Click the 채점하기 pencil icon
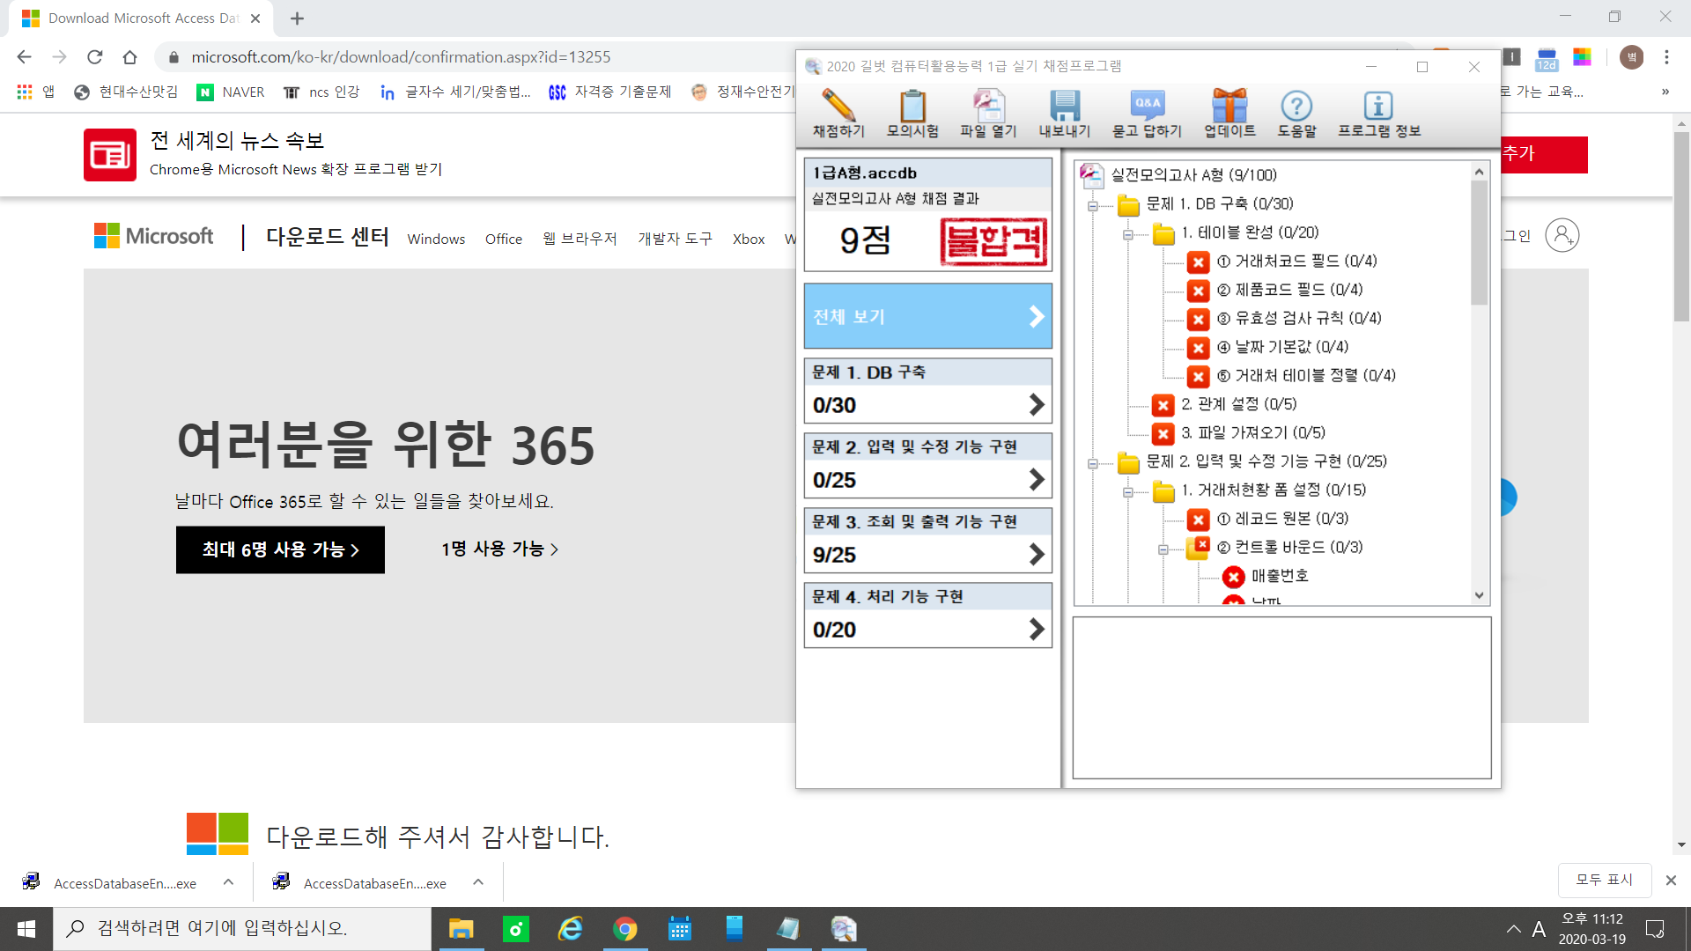The image size is (1691, 951). pyautogui.click(x=838, y=107)
